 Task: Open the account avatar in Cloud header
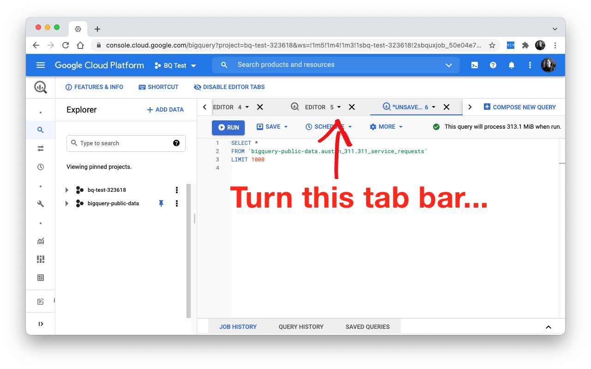[x=549, y=65]
